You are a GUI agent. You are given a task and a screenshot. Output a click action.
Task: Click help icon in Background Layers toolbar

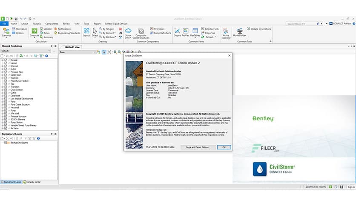click(38, 138)
